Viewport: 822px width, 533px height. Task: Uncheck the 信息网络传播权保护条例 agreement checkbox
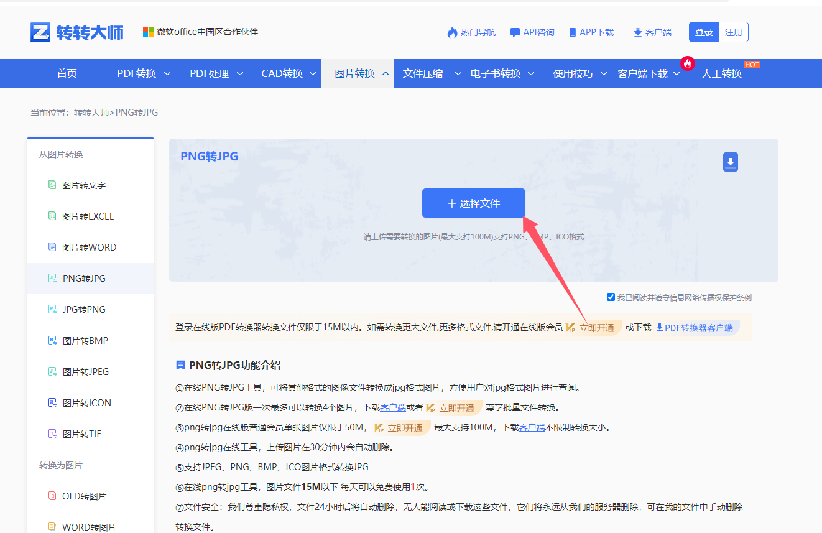(x=611, y=297)
